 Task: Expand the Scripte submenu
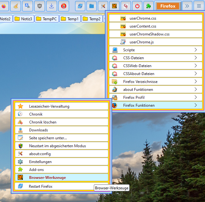156,50
